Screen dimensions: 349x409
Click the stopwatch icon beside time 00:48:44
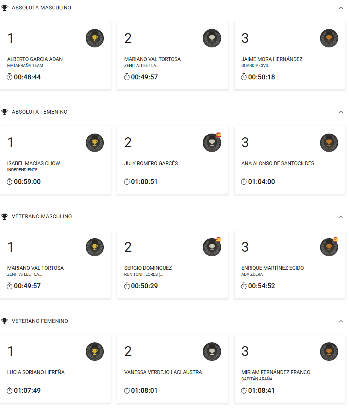click(x=10, y=77)
